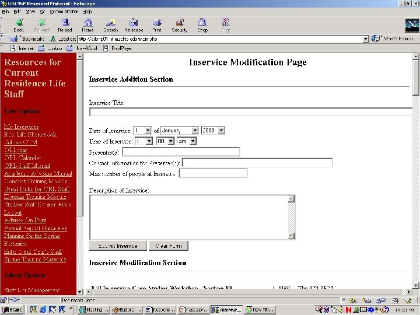Open the New&Cool personal toolbar folder
The width and height of the screenshot is (420, 315).
pos(82,48)
